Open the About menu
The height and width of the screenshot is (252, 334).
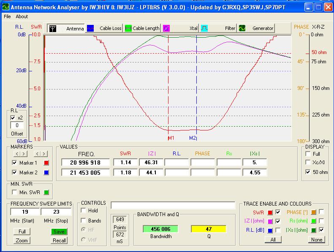pyautogui.click(x=22, y=16)
